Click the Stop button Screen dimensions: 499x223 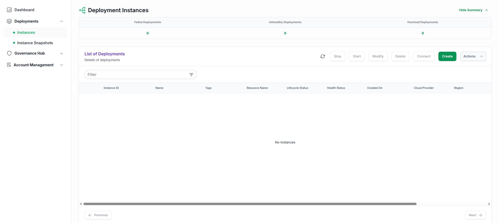click(338, 56)
